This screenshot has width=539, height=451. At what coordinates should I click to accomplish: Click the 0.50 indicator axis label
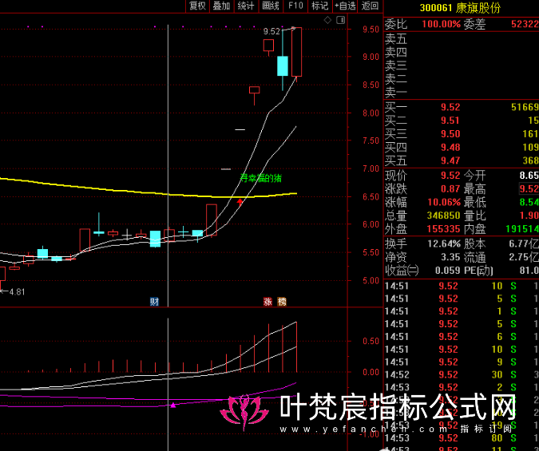pyautogui.click(x=371, y=341)
